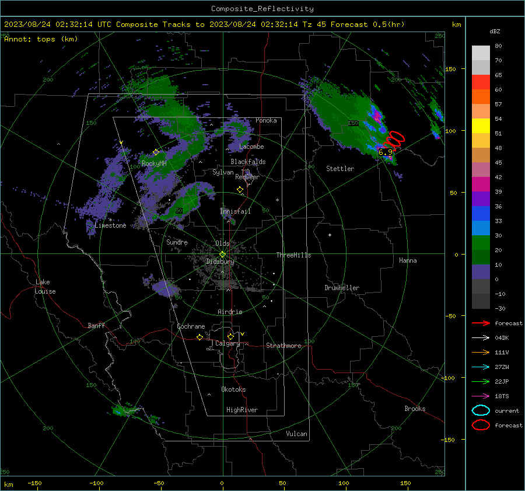Click the Strathmore label
525x491 pixels.
pos(283,346)
